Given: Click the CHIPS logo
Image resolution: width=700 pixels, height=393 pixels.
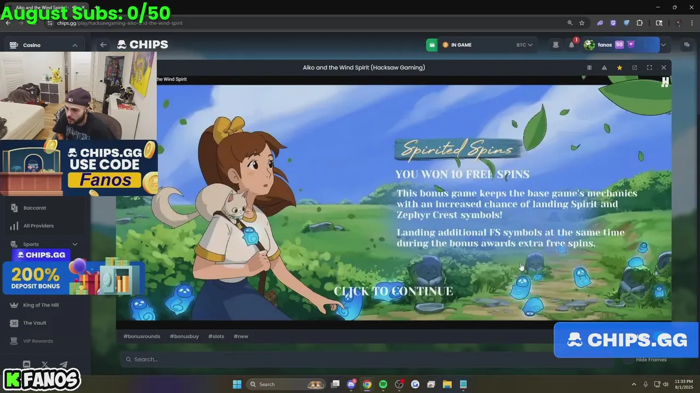Looking at the screenshot, I should click(143, 45).
